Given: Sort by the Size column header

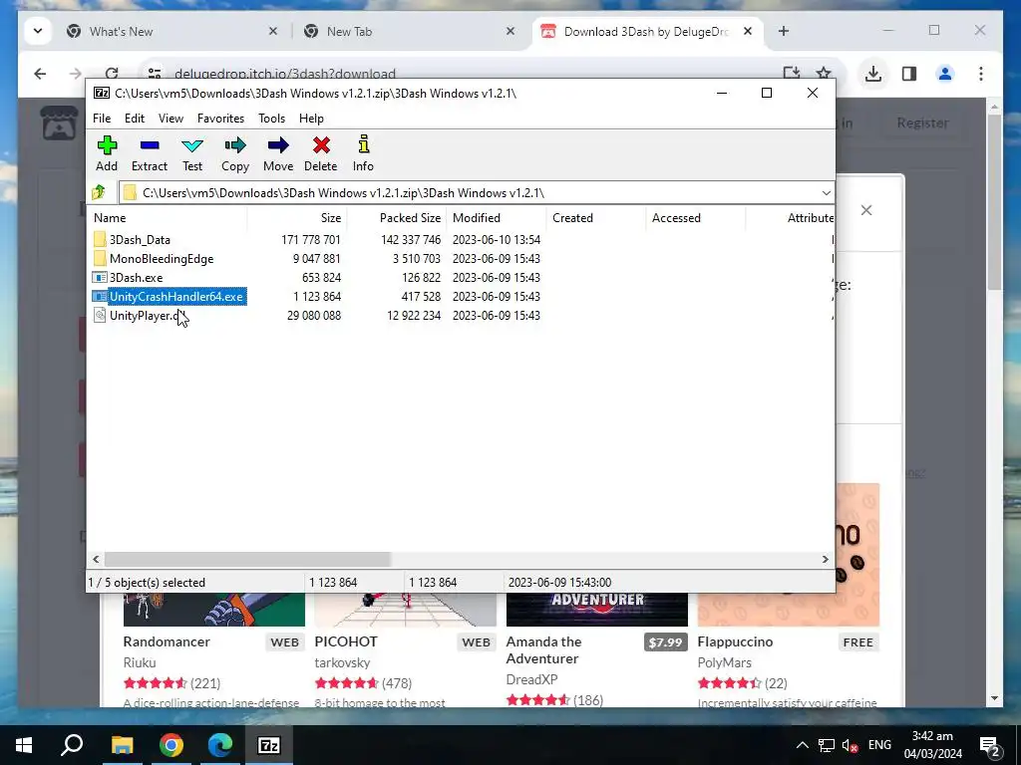Looking at the screenshot, I should click(x=297, y=218).
